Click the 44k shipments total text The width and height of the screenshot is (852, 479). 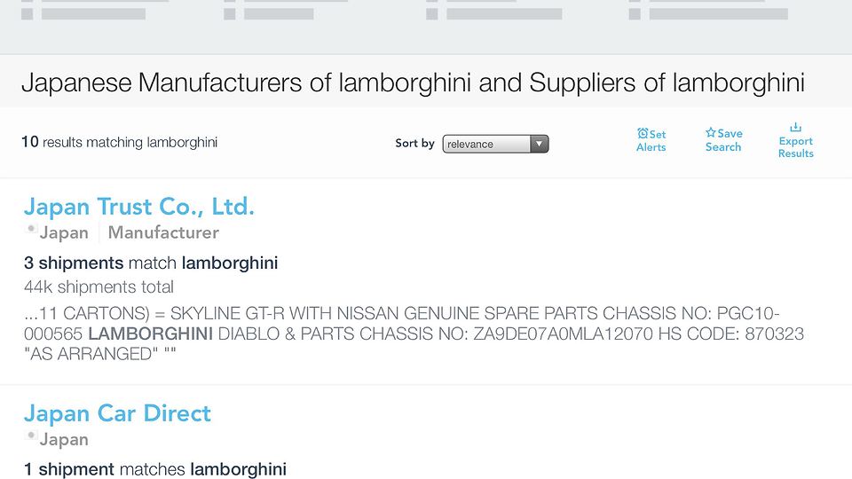[x=99, y=287]
